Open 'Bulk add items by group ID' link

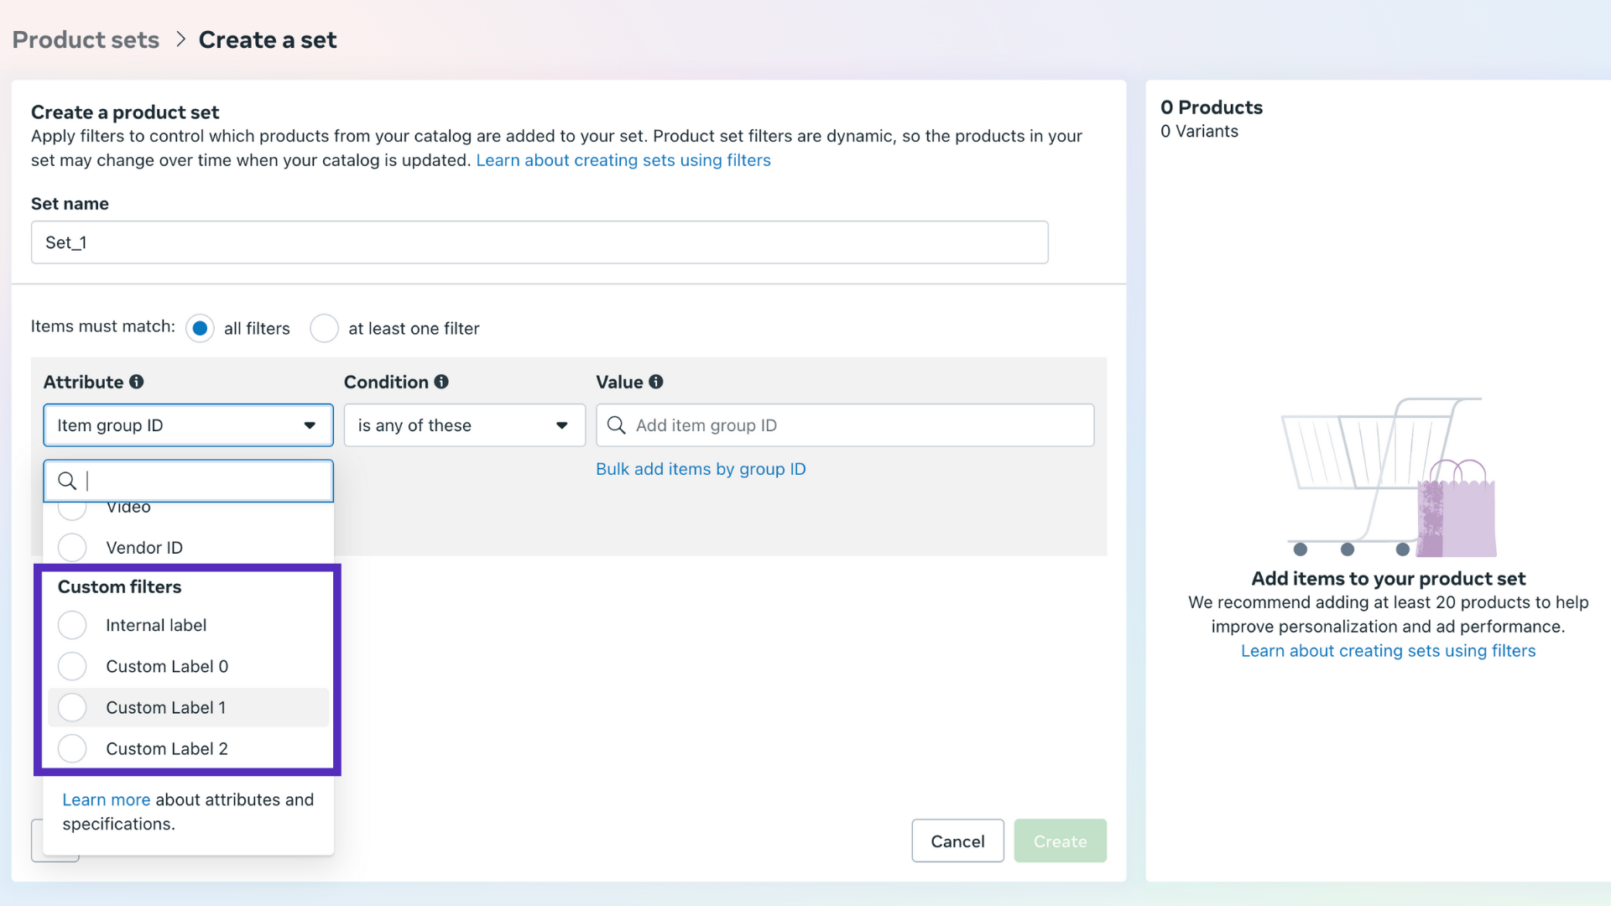pos(701,469)
